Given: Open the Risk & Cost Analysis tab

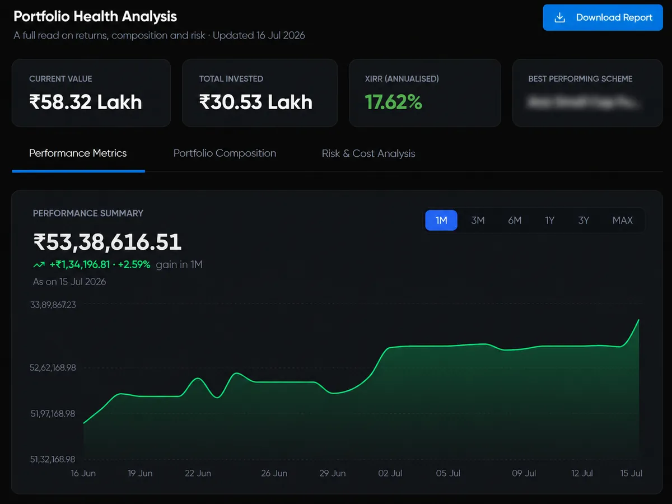Looking at the screenshot, I should 368,153.
